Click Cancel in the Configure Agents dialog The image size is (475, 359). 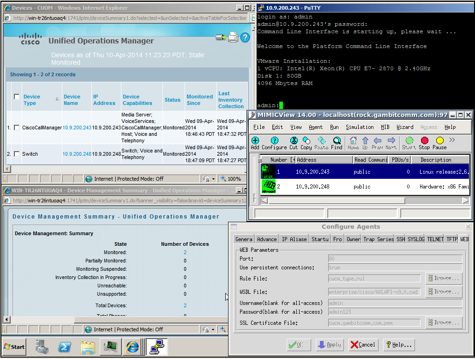click(362, 345)
